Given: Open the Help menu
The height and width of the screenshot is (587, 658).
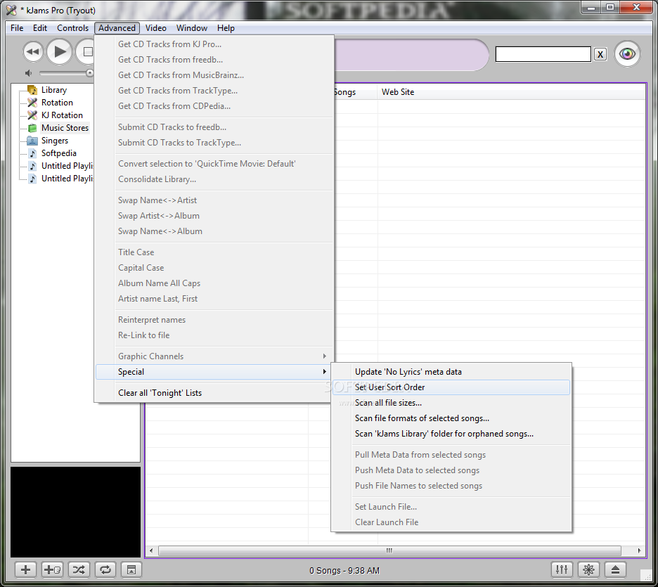Looking at the screenshot, I should tap(226, 28).
